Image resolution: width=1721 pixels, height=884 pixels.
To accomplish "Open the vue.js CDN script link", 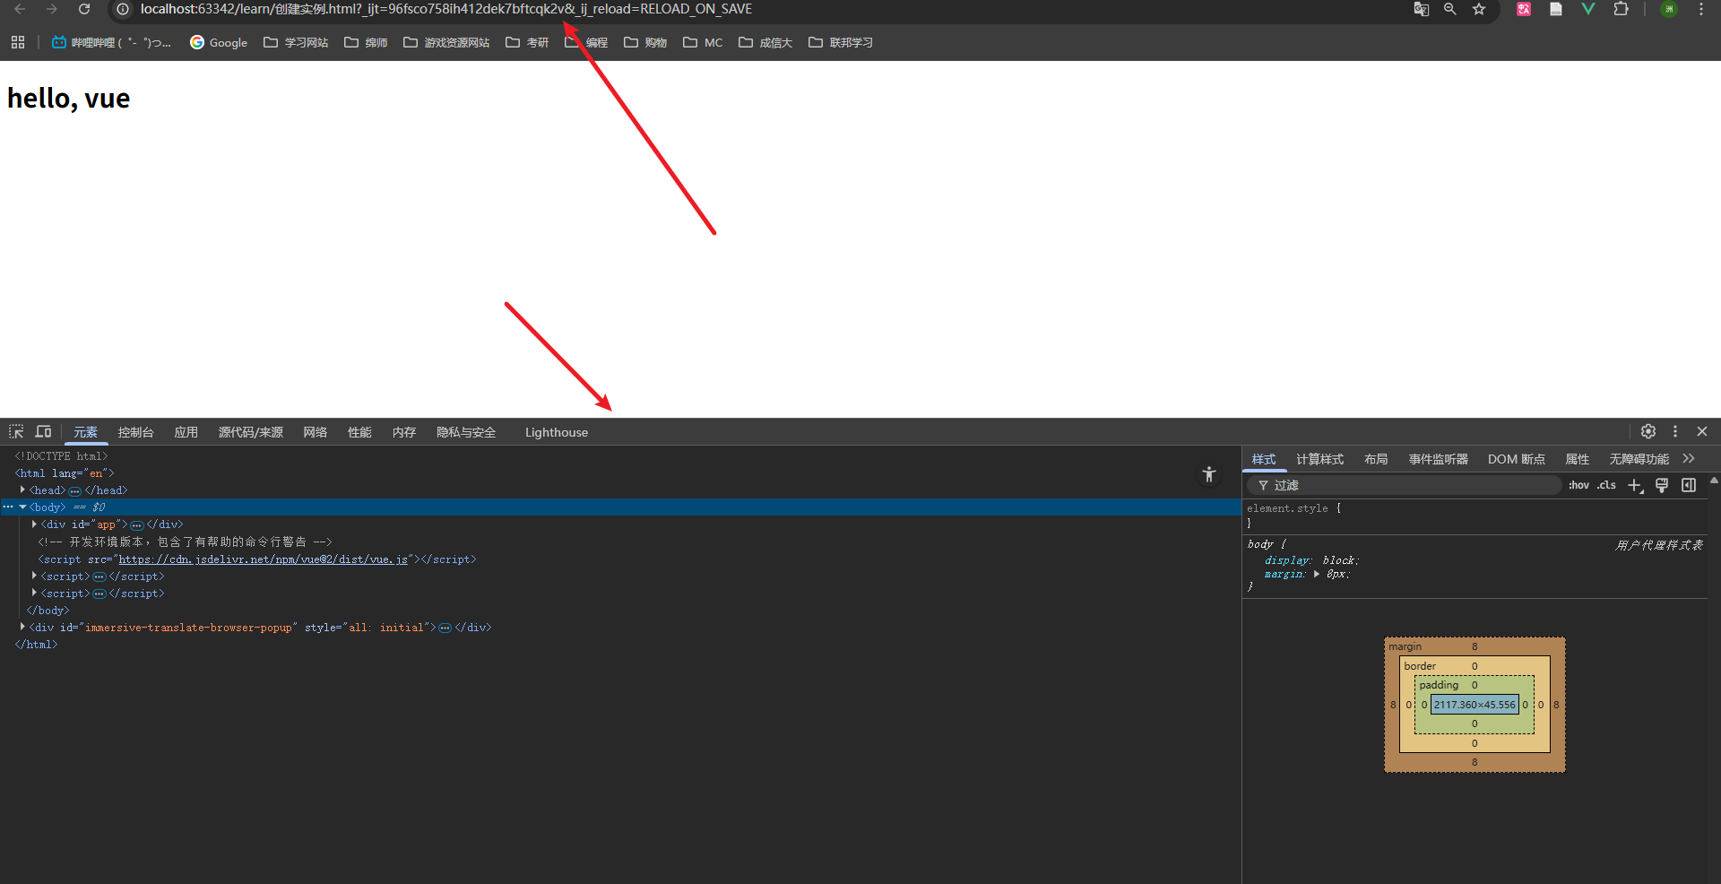I will tap(264, 559).
